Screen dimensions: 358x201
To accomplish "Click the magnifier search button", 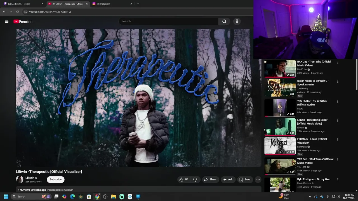I will point(224,21).
